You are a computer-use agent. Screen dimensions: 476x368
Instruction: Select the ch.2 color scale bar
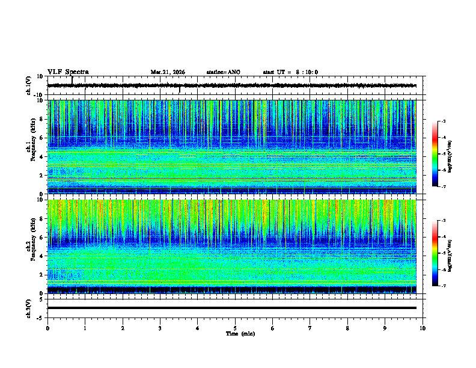click(435, 253)
